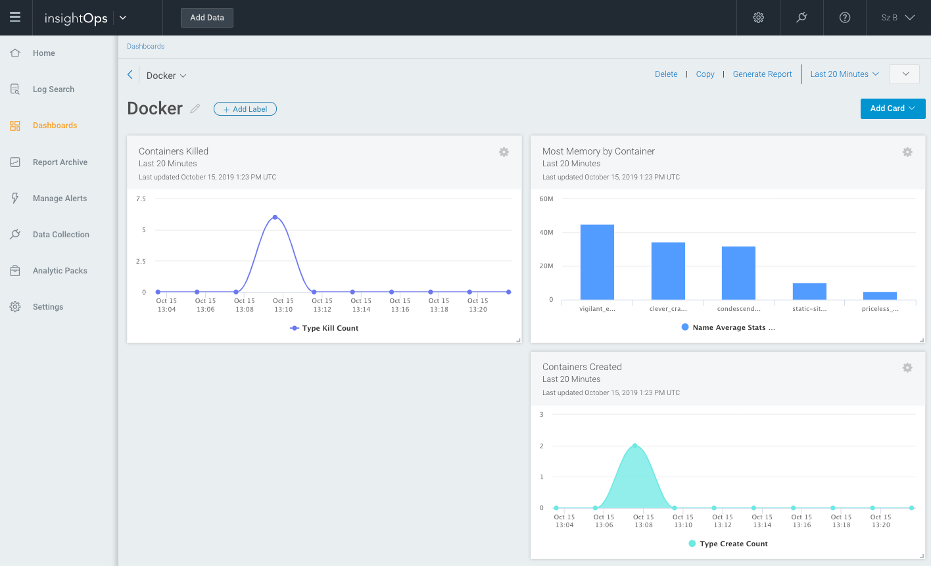This screenshot has width=931, height=566.
Task: Click the Docker dashboard title heading
Action: (x=155, y=108)
